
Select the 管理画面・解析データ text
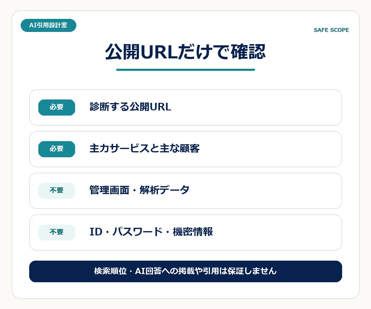point(140,190)
